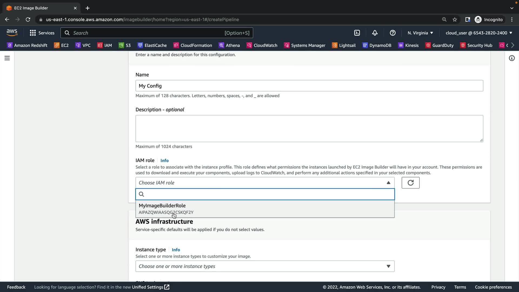
Task: Click the Feedback button in footer
Action: tap(16, 287)
